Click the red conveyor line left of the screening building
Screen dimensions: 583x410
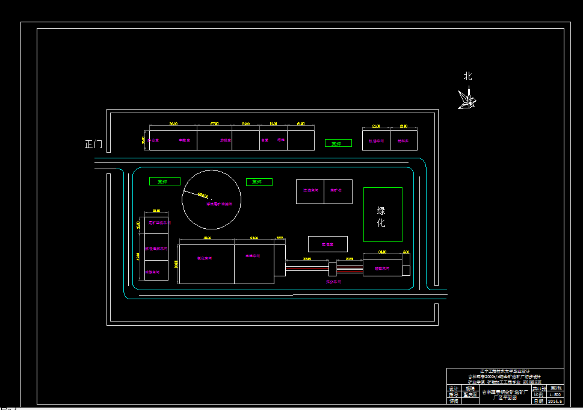tap(307, 267)
